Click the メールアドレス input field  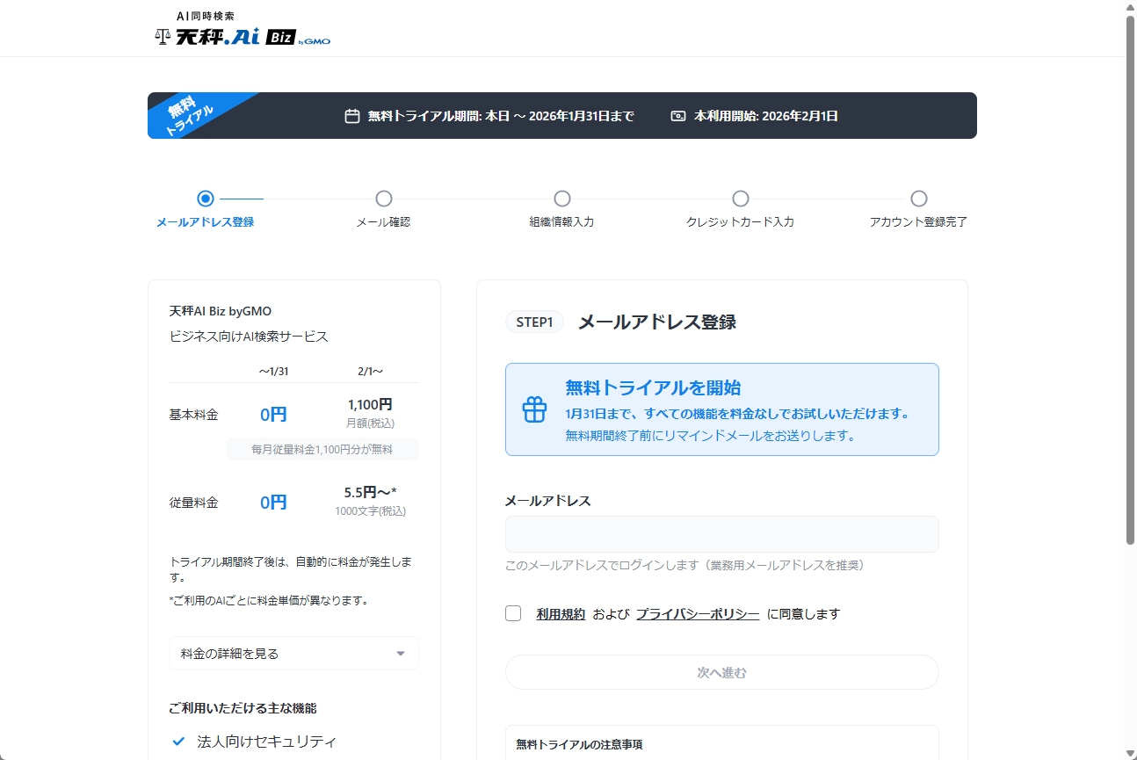point(722,534)
